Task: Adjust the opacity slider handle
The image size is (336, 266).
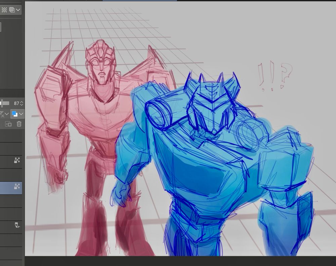Action: pos(1,103)
